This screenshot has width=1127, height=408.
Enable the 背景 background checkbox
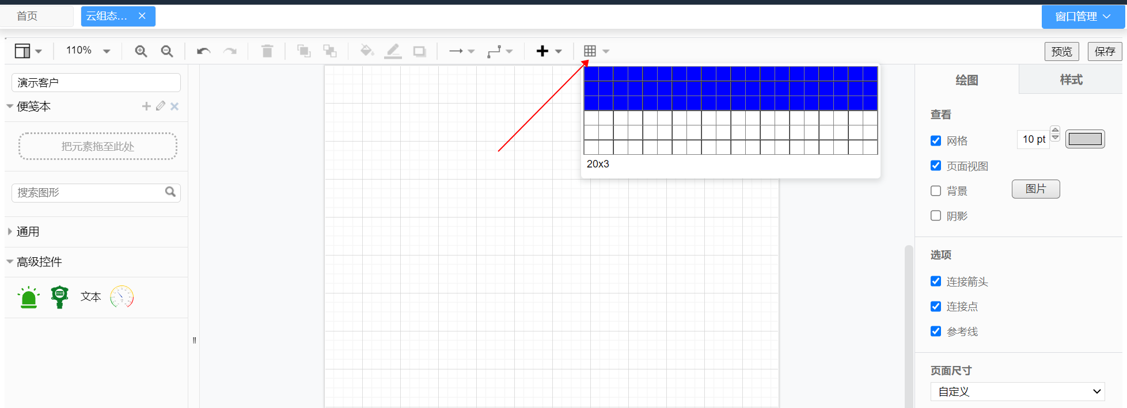pos(936,191)
